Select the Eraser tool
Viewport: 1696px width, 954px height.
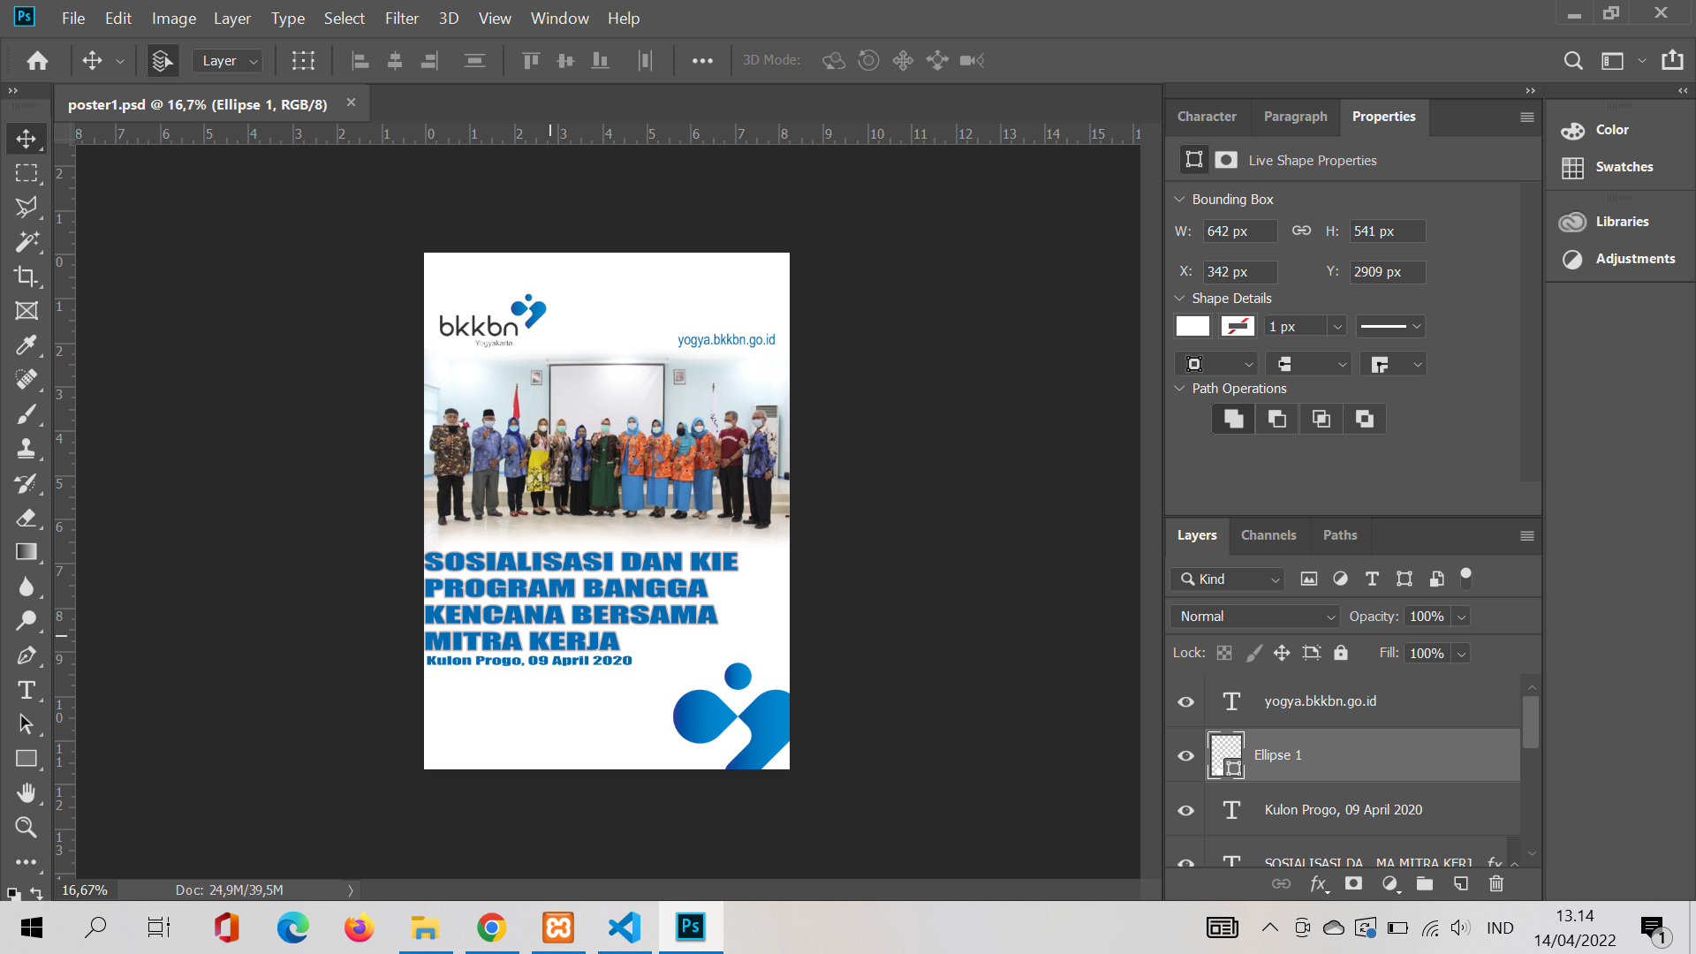click(26, 518)
